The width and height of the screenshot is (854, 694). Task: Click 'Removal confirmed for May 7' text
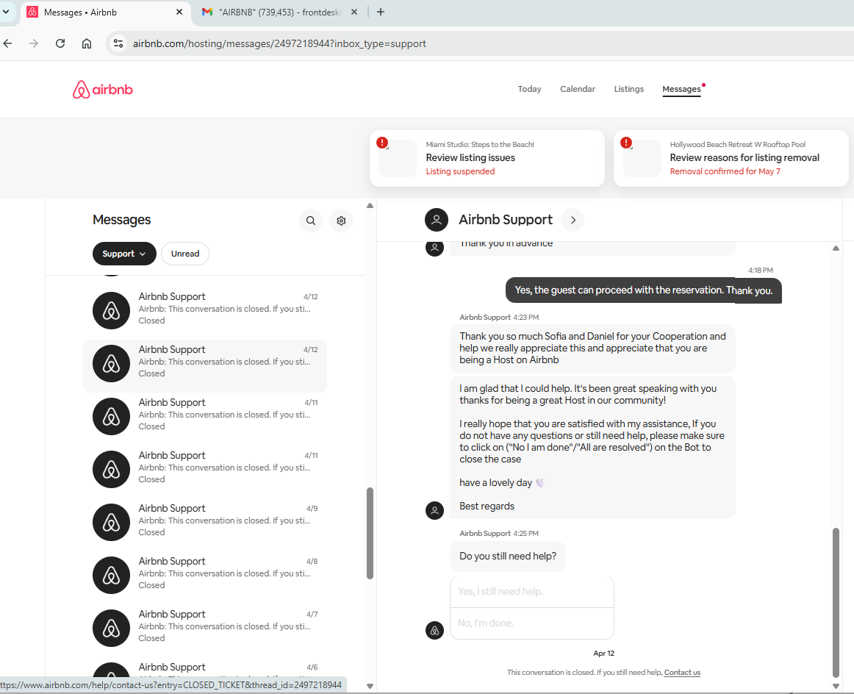coord(725,171)
